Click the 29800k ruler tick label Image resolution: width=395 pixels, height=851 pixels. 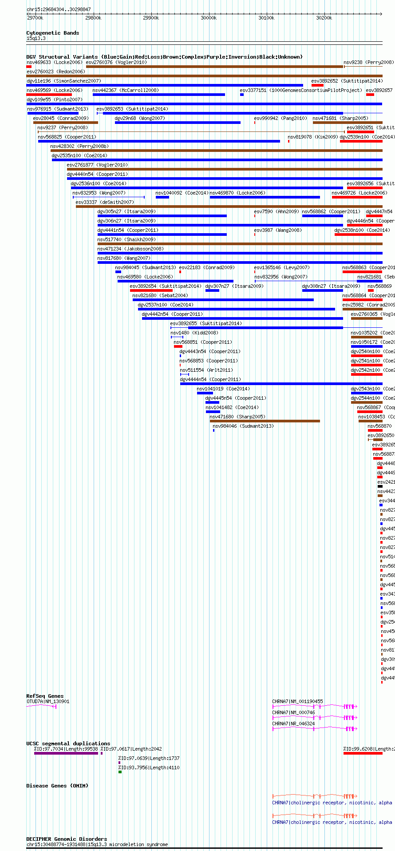point(93,18)
